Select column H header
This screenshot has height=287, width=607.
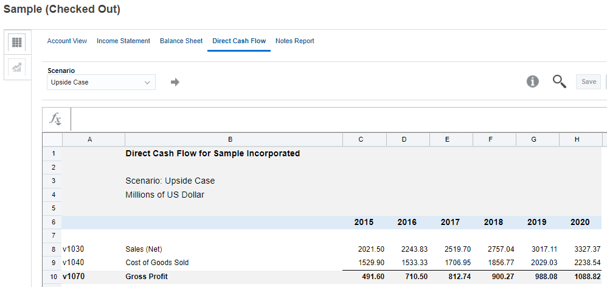click(581, 140)
